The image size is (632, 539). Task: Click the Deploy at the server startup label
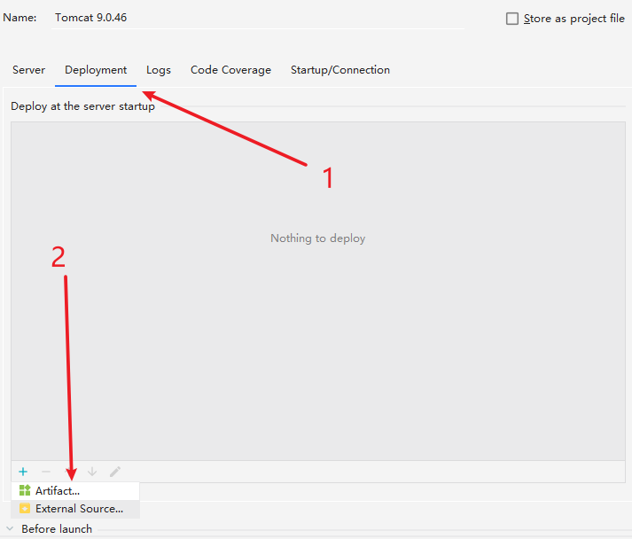point(82,106)
